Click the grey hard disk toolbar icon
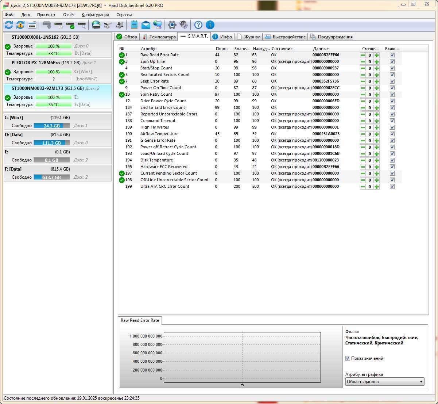The height and width of the screenshot is (404, 438). pos(47,25)
